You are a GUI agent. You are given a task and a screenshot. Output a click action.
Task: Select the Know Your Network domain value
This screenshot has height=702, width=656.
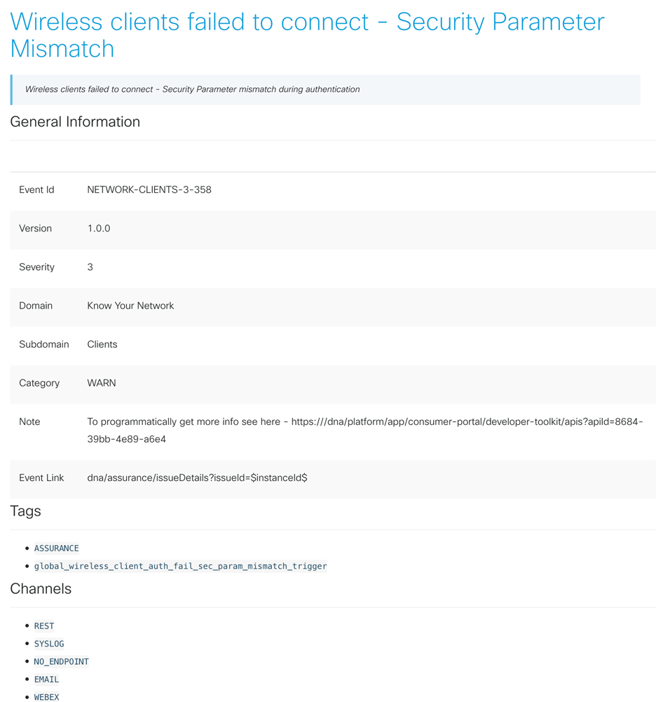coord(130,306)
